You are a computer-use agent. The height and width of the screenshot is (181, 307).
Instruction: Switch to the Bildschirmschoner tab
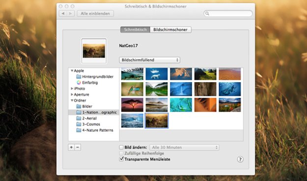pos(170,30)
